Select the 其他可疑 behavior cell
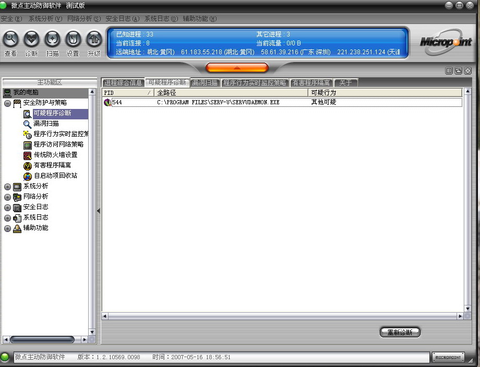 click(323, 102)
